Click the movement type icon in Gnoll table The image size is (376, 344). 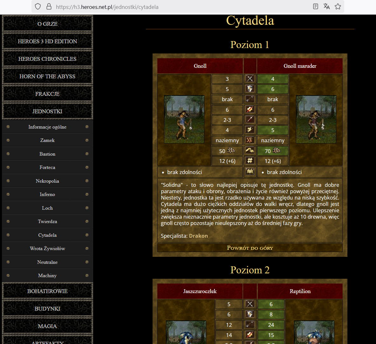[x=250, y=140]
